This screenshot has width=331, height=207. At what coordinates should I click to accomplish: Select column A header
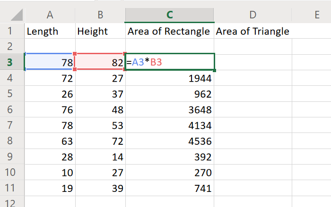tap(50, 15)
